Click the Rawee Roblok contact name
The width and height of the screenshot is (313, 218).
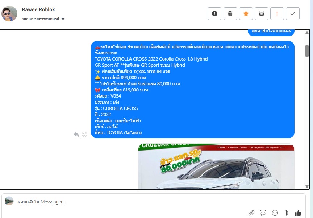38,9
